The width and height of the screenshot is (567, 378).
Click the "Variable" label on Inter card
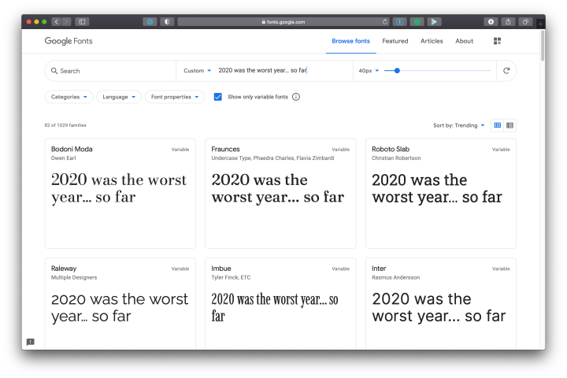coord(501,269)
